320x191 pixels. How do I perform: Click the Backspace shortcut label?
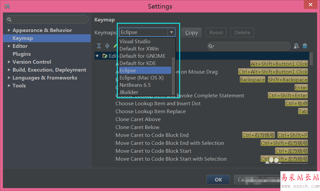(x=252, y=80)
